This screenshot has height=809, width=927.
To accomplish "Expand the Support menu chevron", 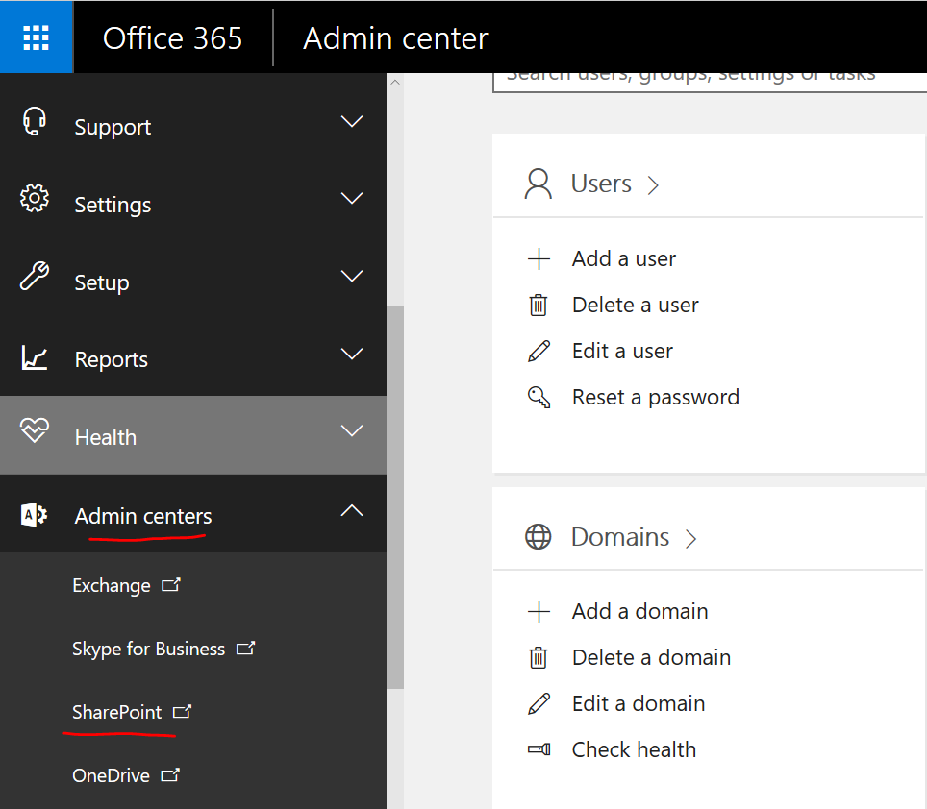I will (x=352, y=121).
